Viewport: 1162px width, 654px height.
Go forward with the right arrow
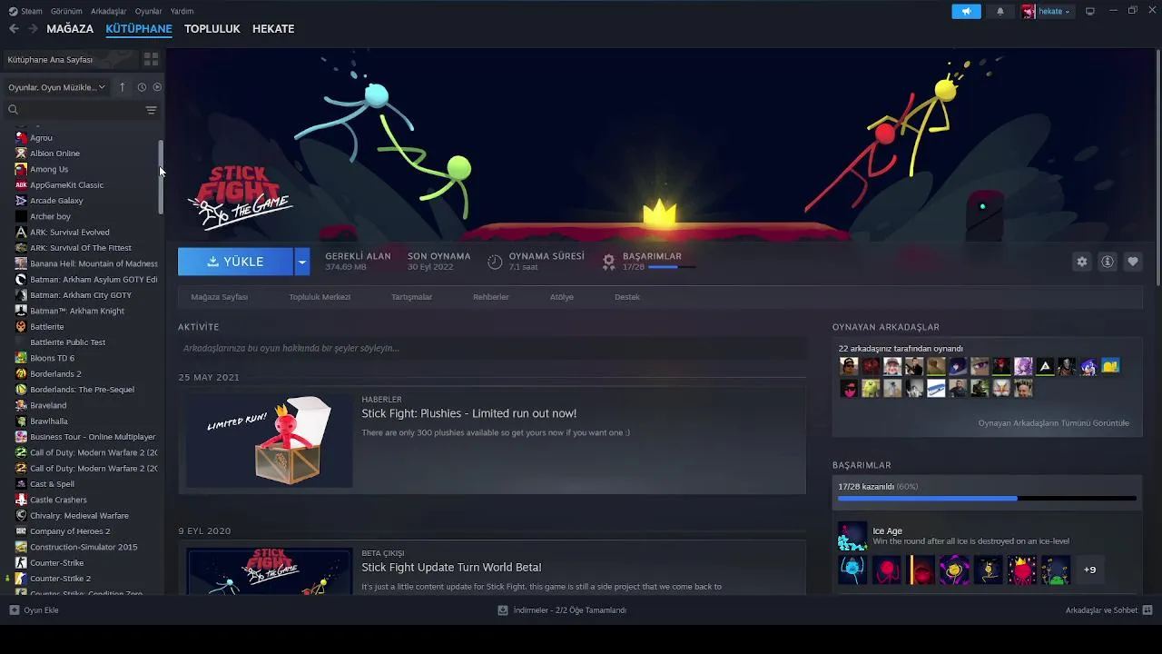[33, 29]
